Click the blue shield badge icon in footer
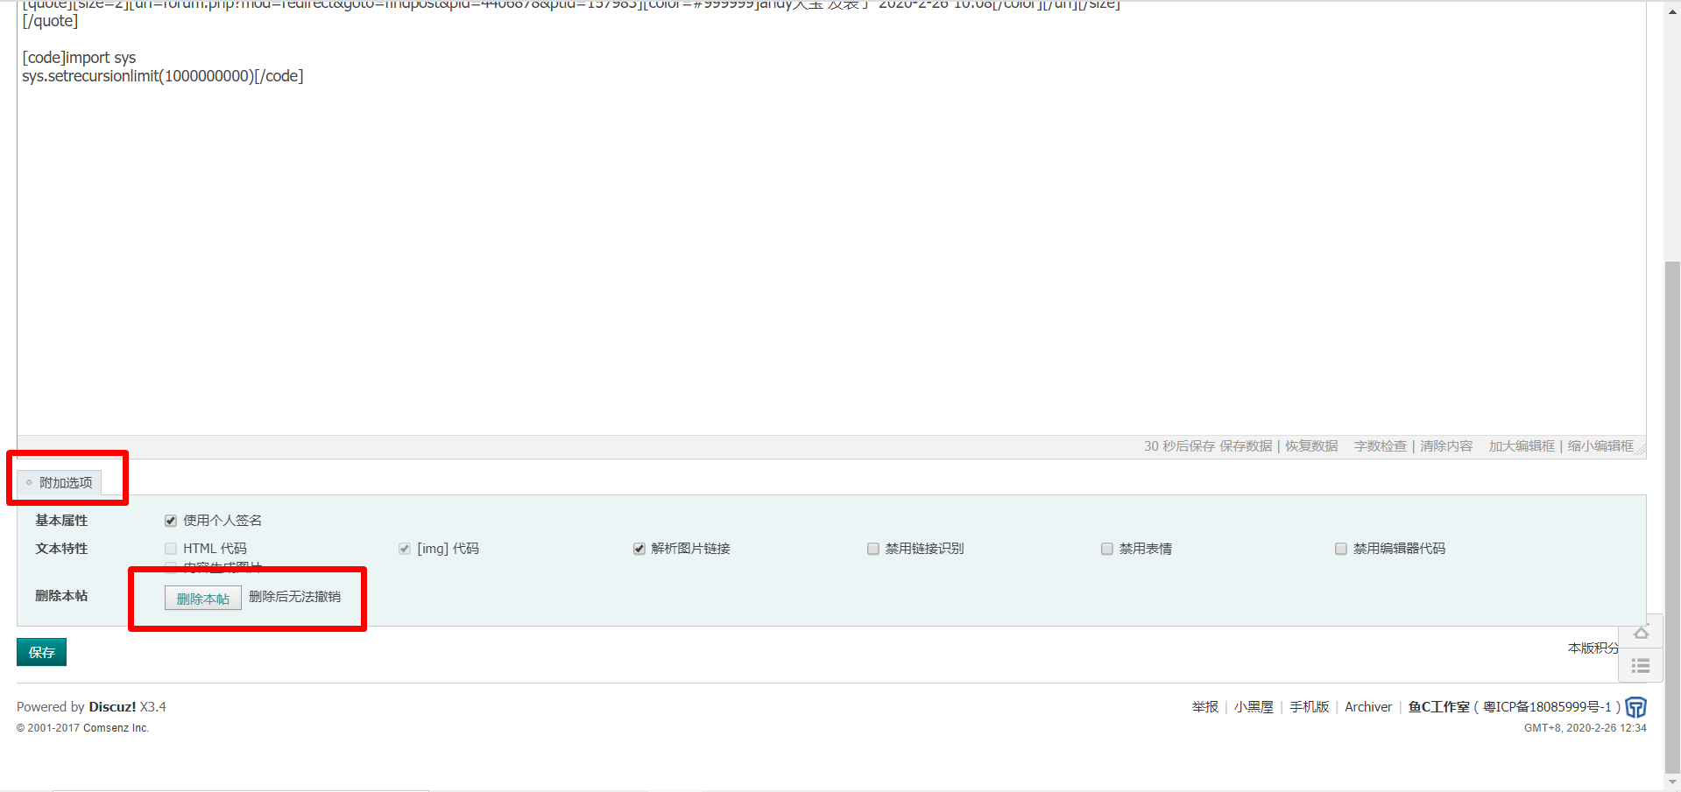 pos(1635,707)
